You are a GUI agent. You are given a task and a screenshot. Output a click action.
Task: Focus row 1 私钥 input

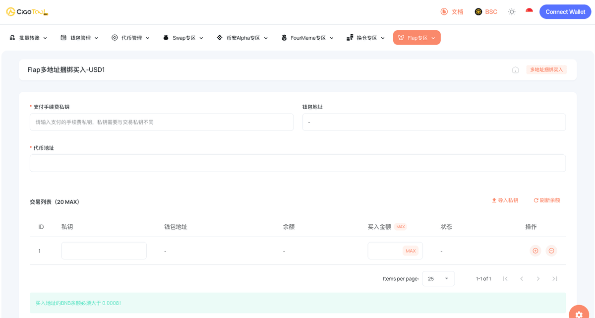coord(104,251)
